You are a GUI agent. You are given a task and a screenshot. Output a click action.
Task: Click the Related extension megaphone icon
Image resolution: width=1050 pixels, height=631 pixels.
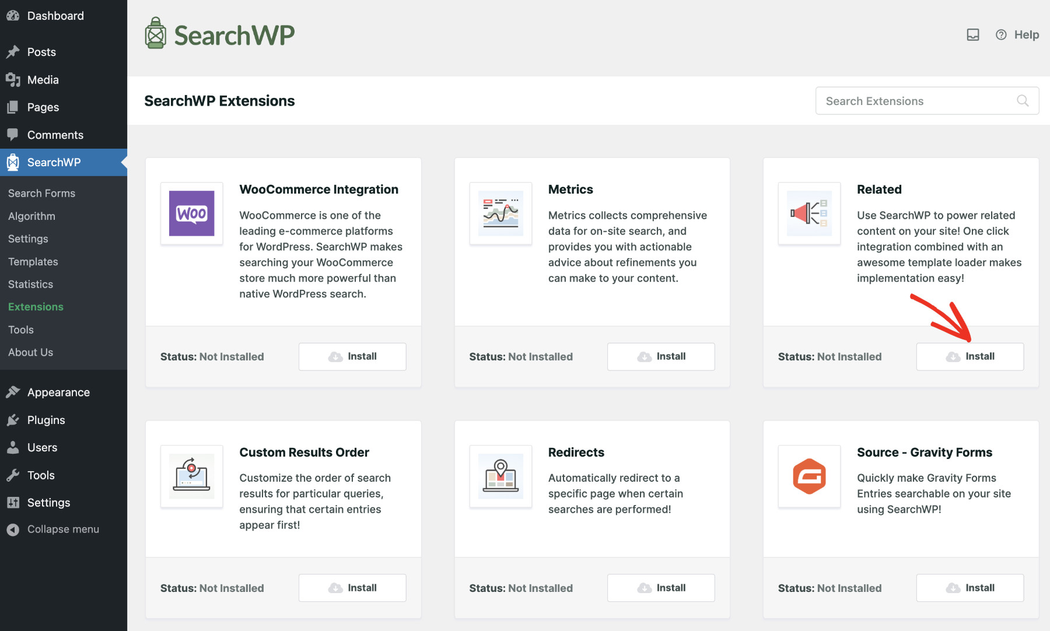tap(809, 213)
